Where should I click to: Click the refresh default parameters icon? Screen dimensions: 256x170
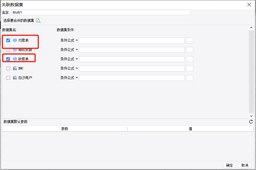click(251, 122)
